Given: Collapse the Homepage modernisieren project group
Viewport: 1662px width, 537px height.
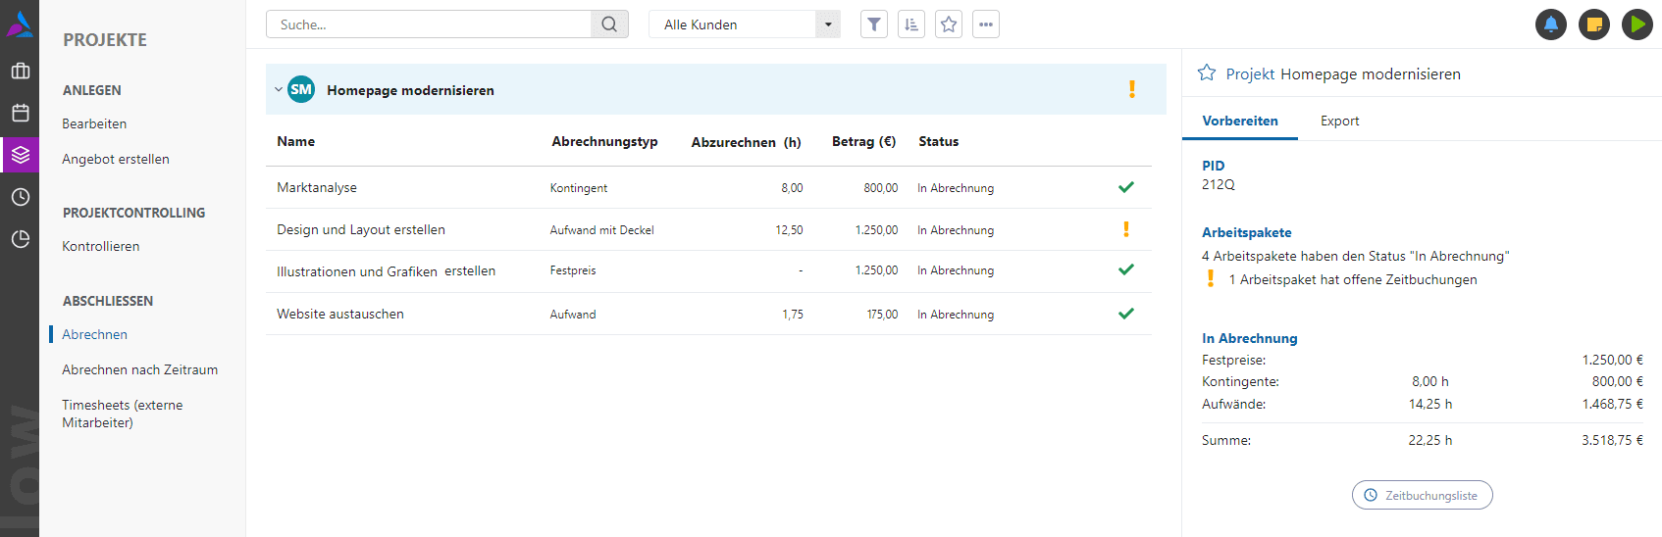Looking at the screenshot, I should click(279, 90).
